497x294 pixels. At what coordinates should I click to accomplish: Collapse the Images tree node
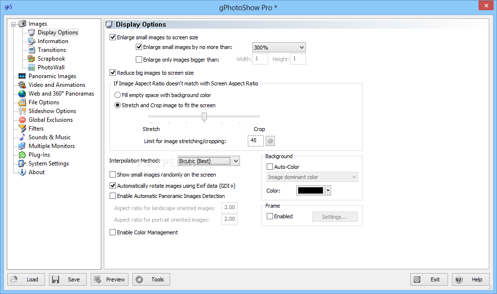click(x=13, y=24)
